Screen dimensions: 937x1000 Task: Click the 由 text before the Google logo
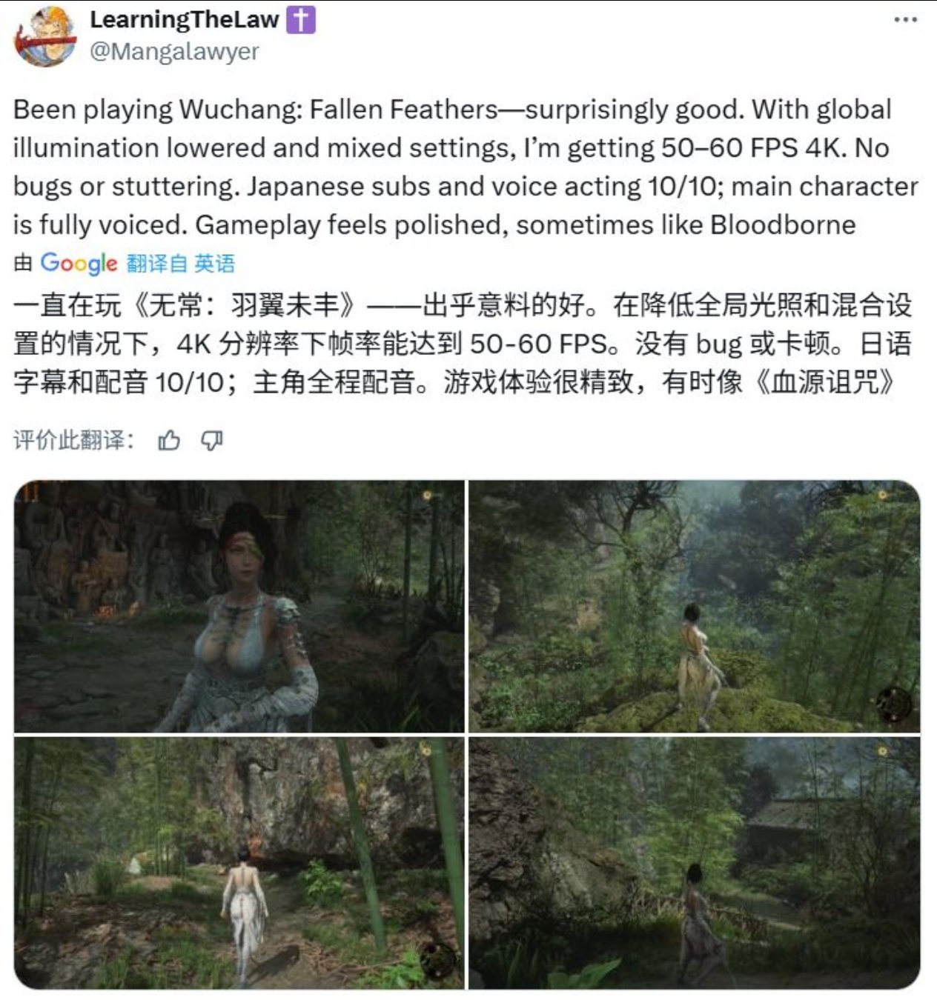tap(23, 263)
